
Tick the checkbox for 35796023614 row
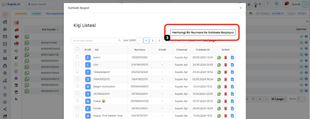pos(77,93)
